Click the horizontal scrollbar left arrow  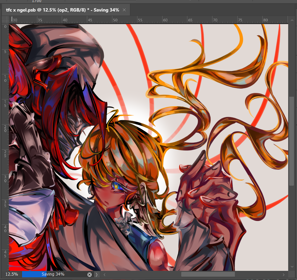click(x=104, y=274)
